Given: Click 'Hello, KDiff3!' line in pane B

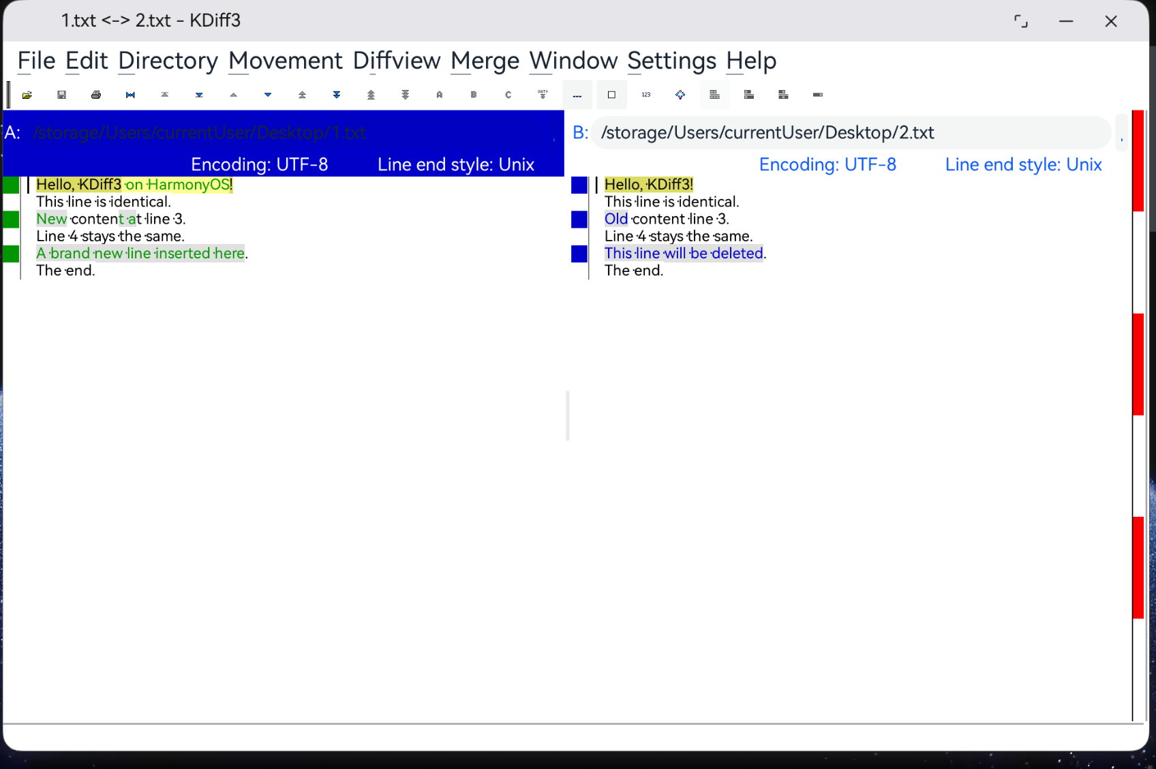Looking at the screenshot, I should click(x=649, y=185).
